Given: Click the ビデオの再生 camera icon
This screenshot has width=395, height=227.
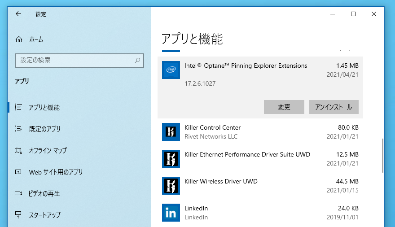Looking at the screenshot, I should [x=18, y=193].
